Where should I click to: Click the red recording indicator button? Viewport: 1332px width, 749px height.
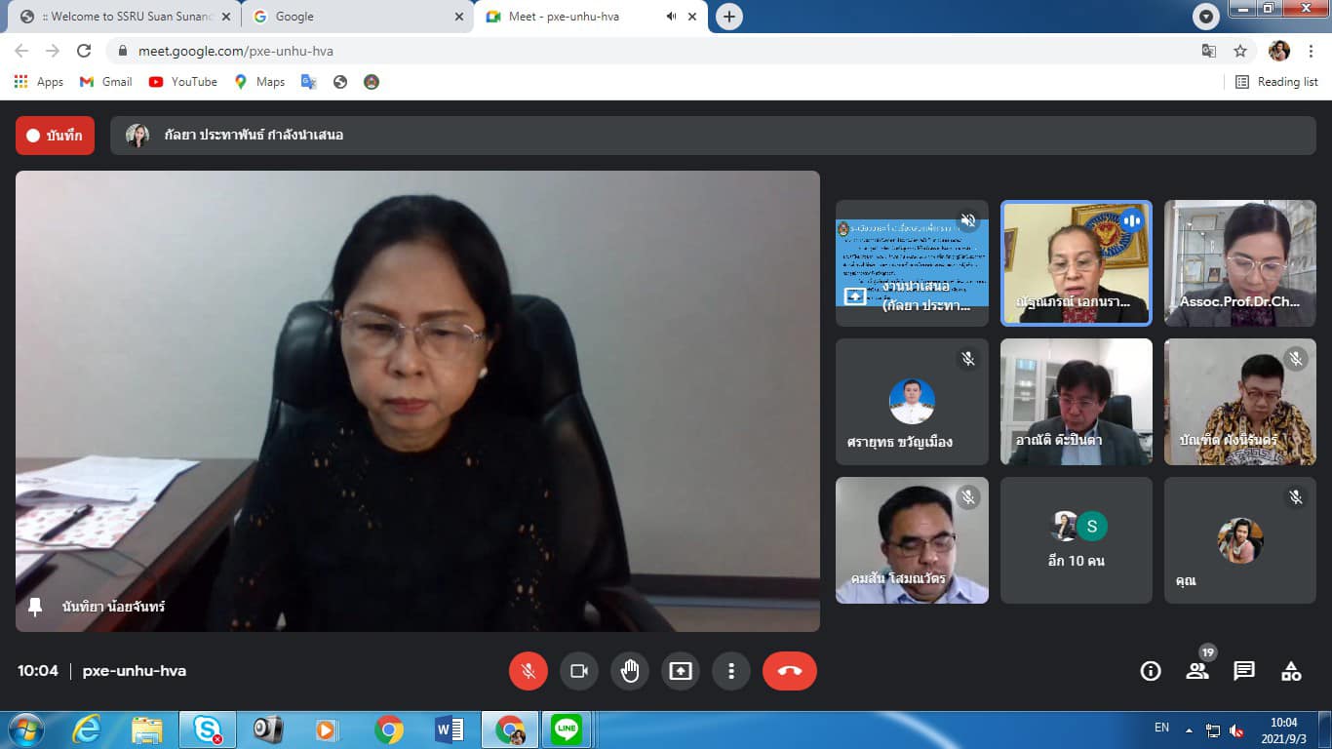tap(55, 136)
